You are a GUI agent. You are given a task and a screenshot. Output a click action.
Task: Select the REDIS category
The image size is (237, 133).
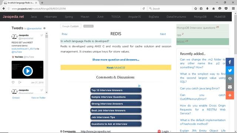[203, 41]
